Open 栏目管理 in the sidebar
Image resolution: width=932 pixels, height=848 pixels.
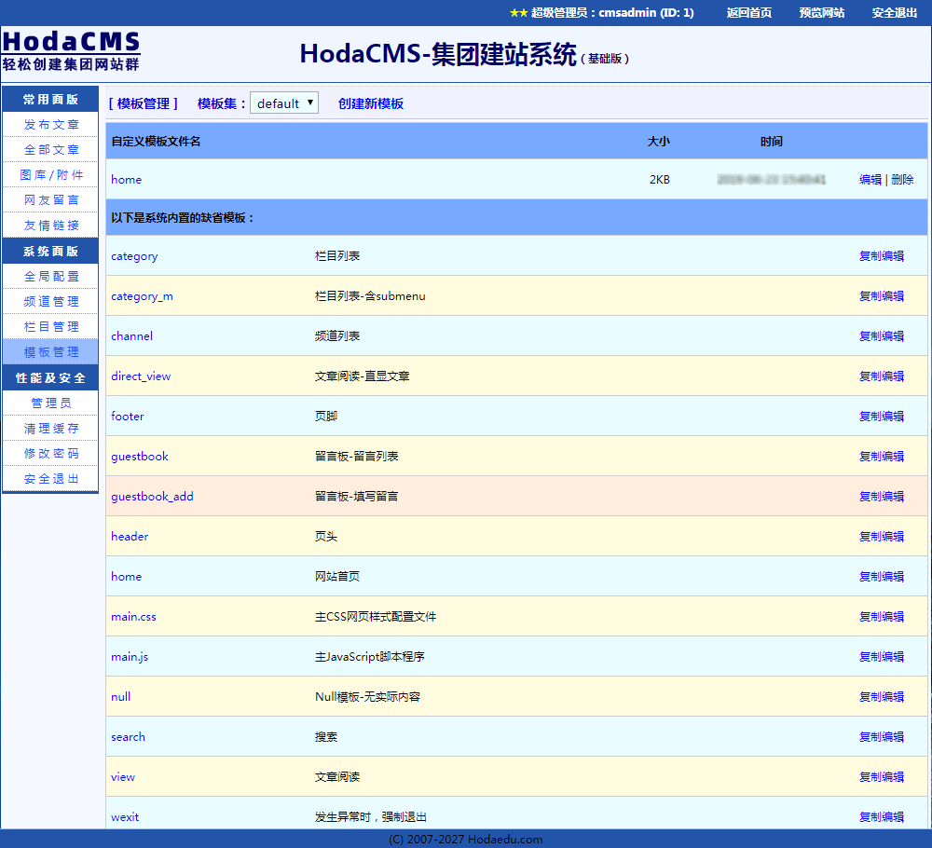[x=50, y=326]
